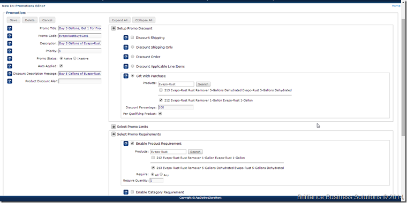407x203 pixels.
Task: Click the Delete button
Action: 30,20
